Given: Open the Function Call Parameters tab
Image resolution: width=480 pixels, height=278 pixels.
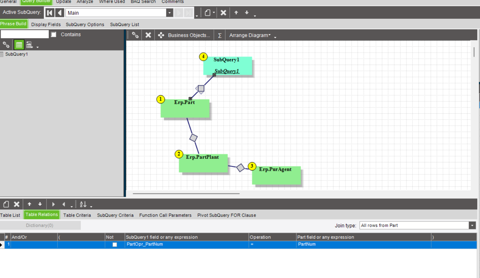Looking at the screenshot, I should click(165, 215).
